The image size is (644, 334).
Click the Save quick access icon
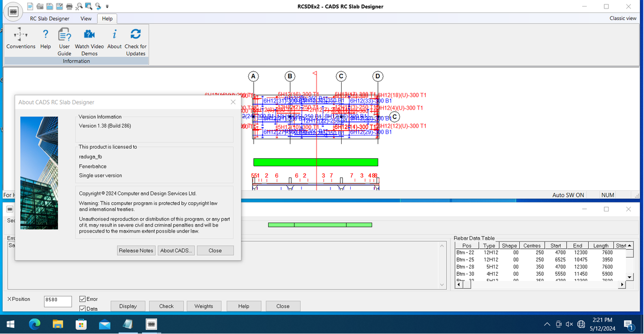point(49,7)
